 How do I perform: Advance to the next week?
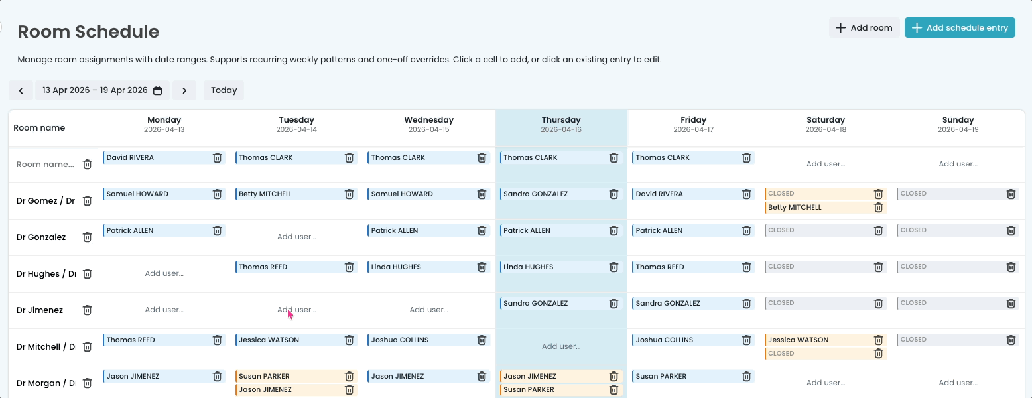click(184, 90)
